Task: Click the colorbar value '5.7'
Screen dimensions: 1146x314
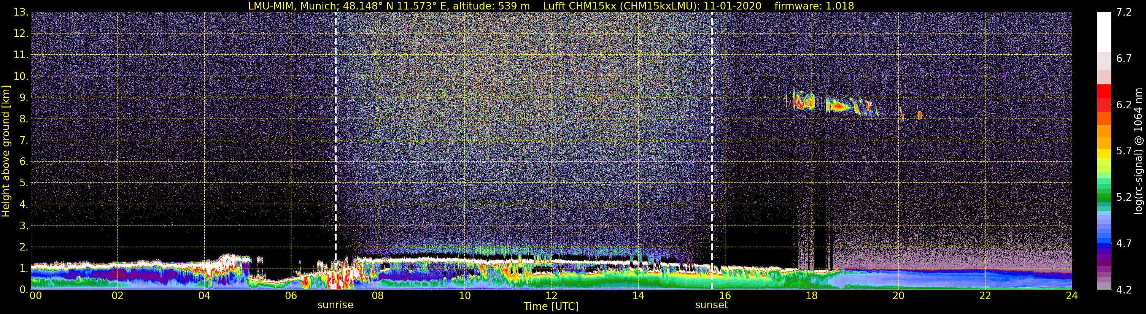Action: 1124,151
